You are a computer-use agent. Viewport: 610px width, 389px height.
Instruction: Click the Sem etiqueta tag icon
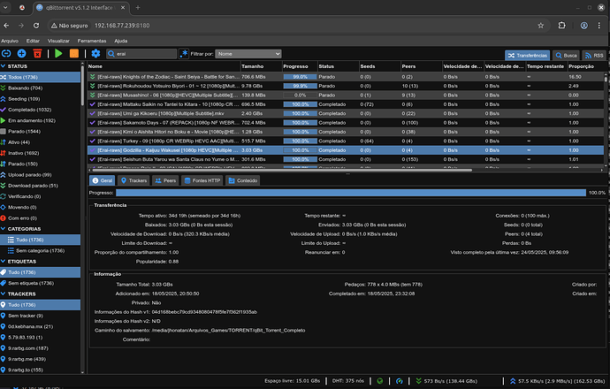coord(4,283)
